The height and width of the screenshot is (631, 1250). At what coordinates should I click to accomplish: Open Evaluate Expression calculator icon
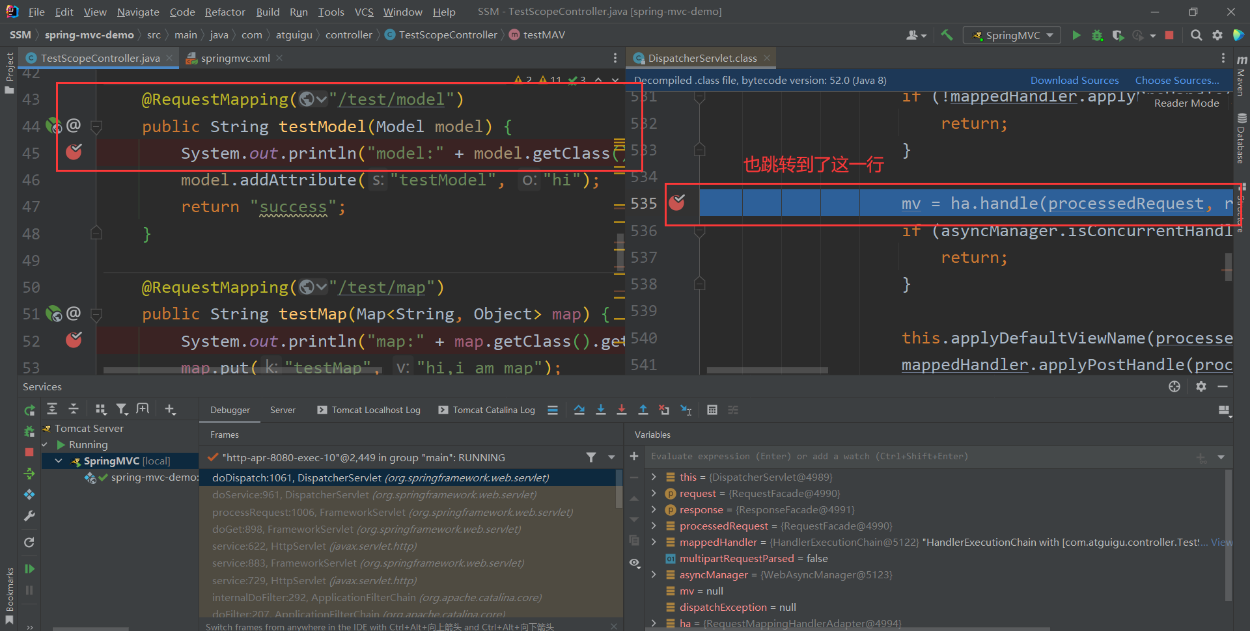[x=712, y=410]
